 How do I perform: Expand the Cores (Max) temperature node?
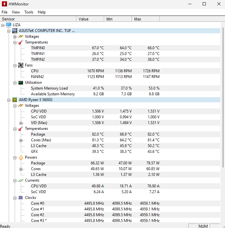tap(21, 140)
